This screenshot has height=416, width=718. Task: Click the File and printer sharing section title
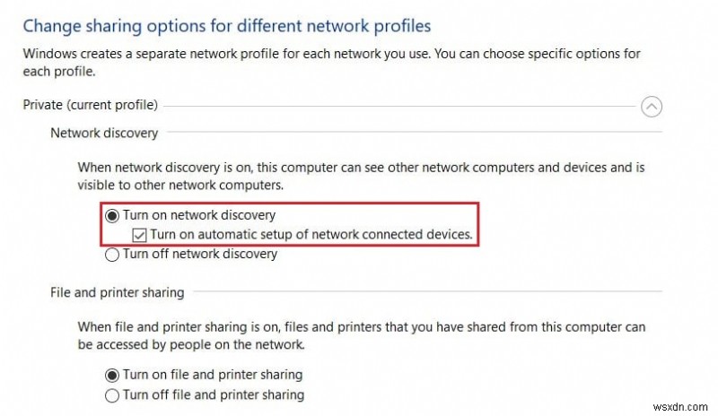(x=118, y=292)
